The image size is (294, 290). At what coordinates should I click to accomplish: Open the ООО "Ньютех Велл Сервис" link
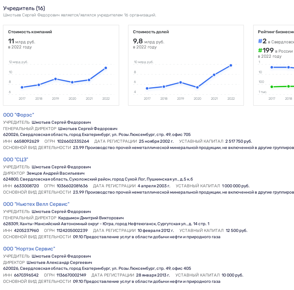(36, 204)
